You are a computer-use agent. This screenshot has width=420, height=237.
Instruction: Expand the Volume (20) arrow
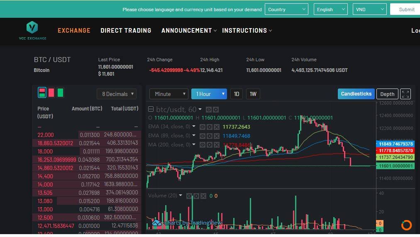[181, 196]
